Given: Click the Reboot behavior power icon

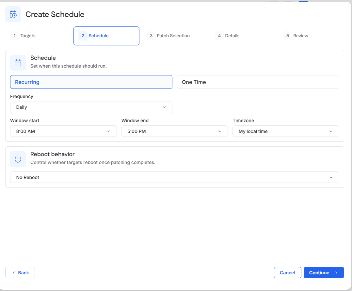Looking at the screenshot, I should pos(18,159).
